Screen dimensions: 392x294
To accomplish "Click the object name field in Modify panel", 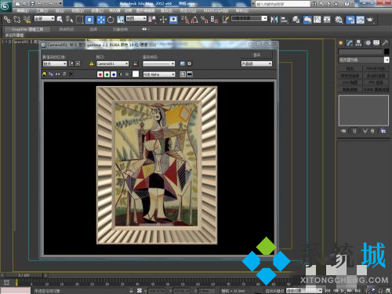I will tap(361, 52).
